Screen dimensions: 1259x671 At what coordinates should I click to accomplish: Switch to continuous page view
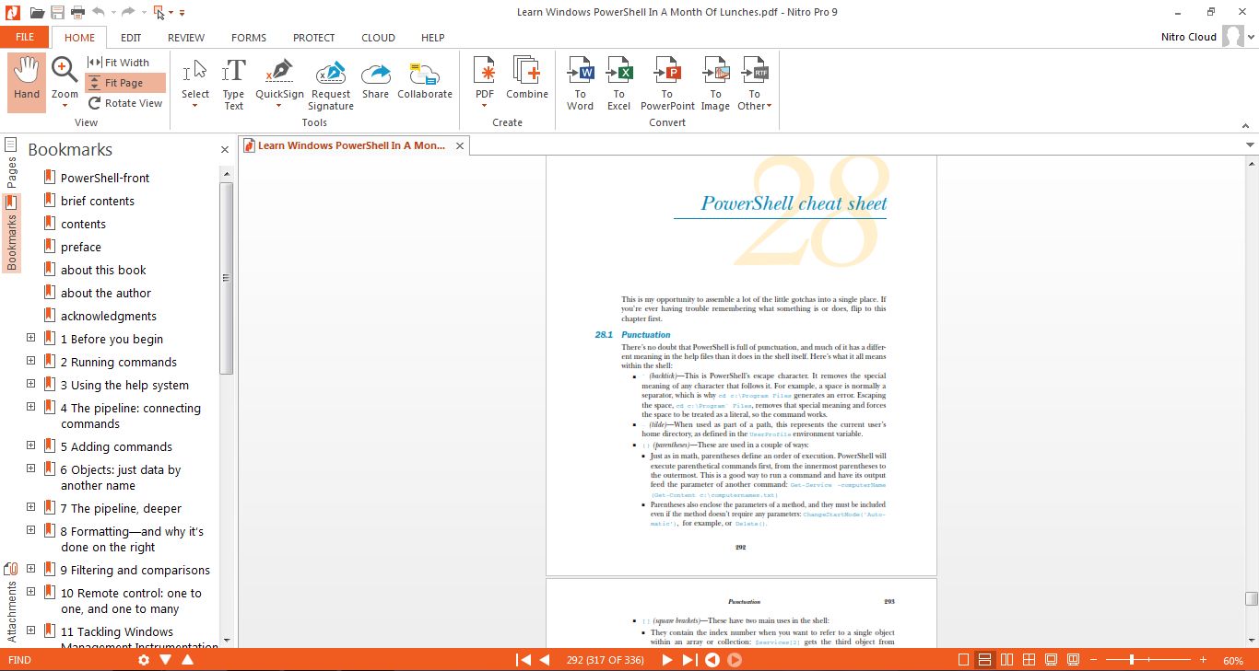(x=985, y=660)
